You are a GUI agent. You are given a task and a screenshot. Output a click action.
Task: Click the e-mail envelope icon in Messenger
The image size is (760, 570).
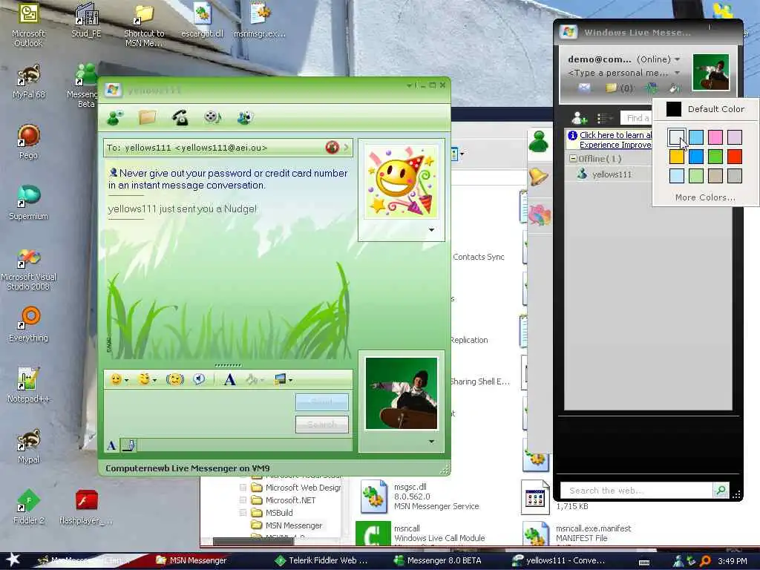pyautogui.click(x=585, y=88)
